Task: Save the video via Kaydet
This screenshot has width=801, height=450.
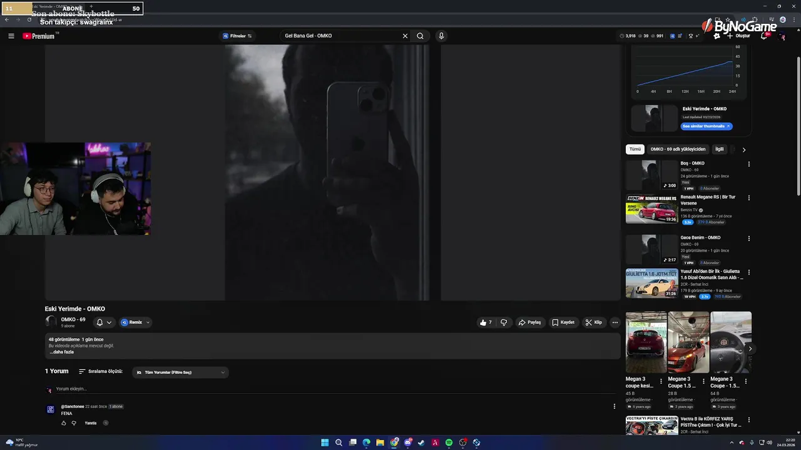Action: coord(563,322)
